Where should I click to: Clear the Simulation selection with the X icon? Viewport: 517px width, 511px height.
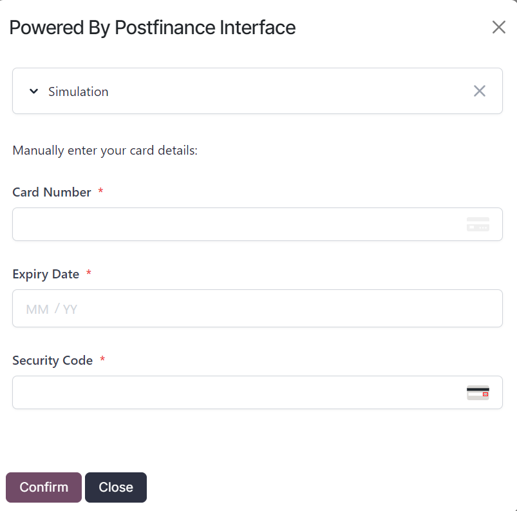479,91
